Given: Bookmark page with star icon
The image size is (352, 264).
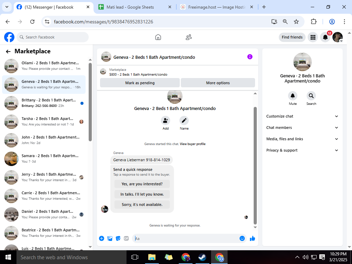Looking at the screenshot, I should point(296,22).
